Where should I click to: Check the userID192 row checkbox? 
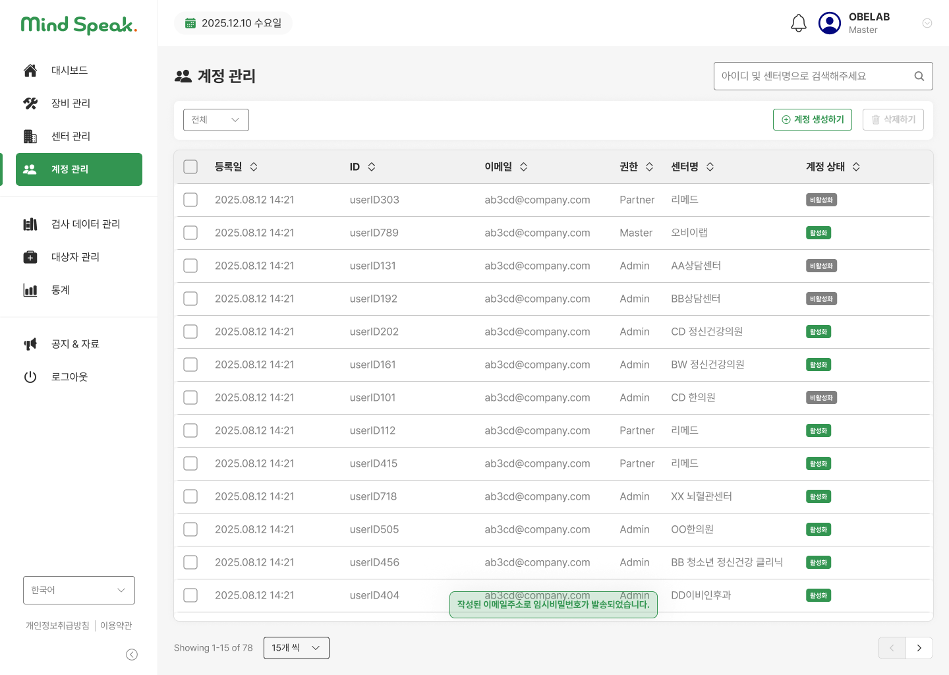click(x=190, y=299)
